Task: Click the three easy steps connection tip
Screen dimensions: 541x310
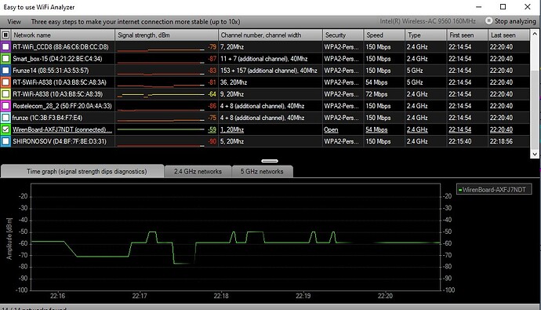Action: [136, 22]
